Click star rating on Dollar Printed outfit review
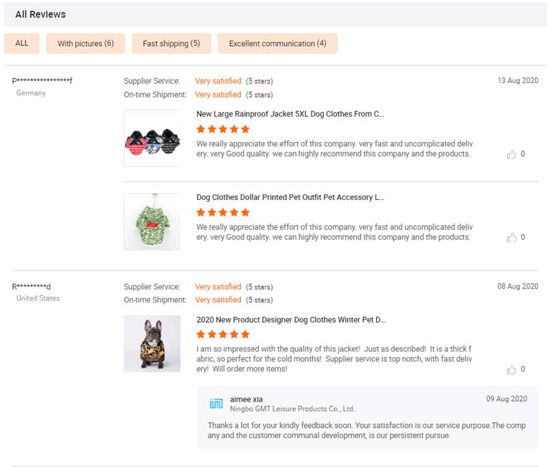 coord(223,212)
